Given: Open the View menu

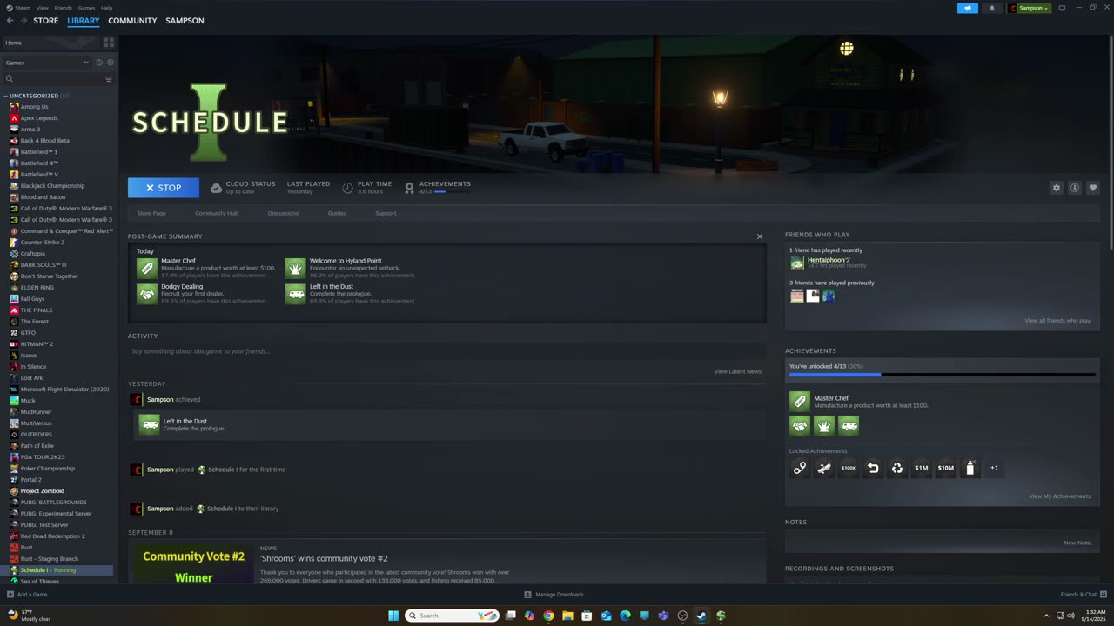Looking at the screenshot, I should pos(42,8).
